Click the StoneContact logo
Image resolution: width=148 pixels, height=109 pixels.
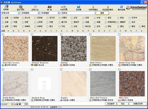click(136, 8)
